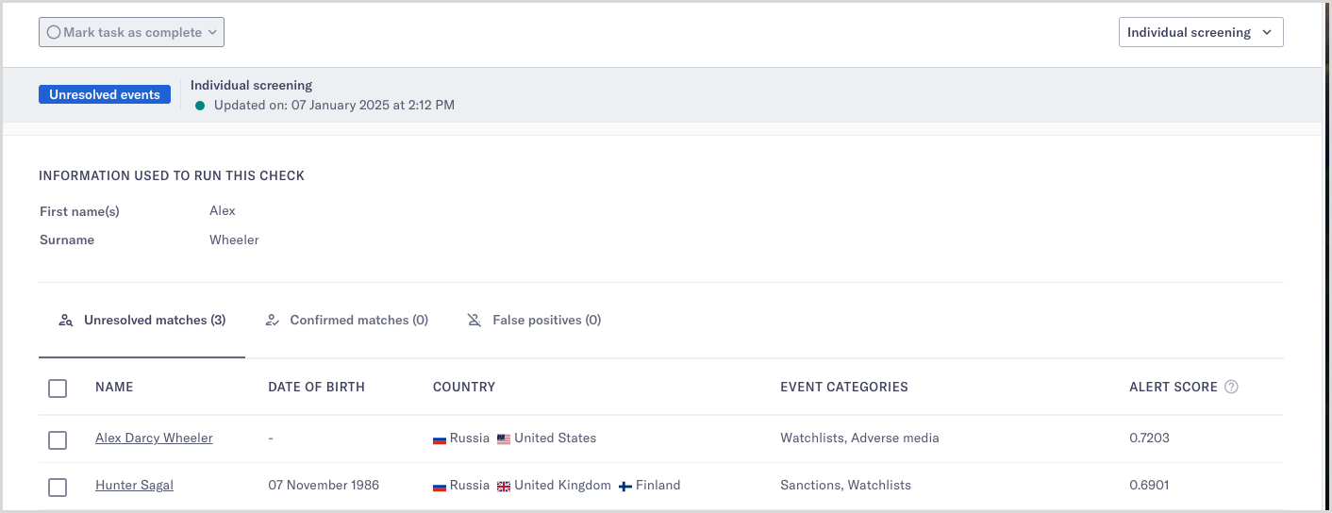Click the Alert Score help question-mark icon

coord(1231,387)
